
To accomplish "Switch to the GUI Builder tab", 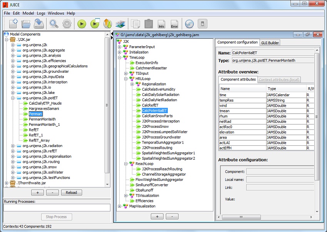I will point(270,43).
